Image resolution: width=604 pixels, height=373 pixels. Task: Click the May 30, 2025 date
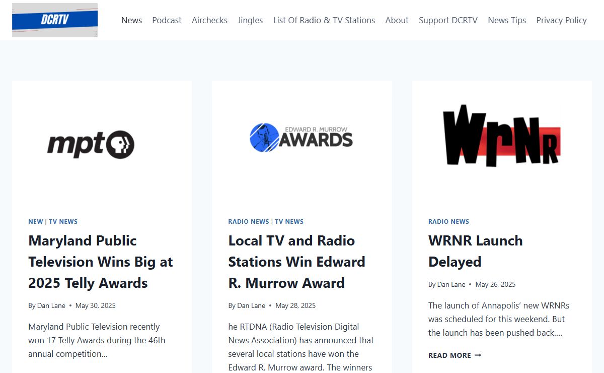(95, 305)
